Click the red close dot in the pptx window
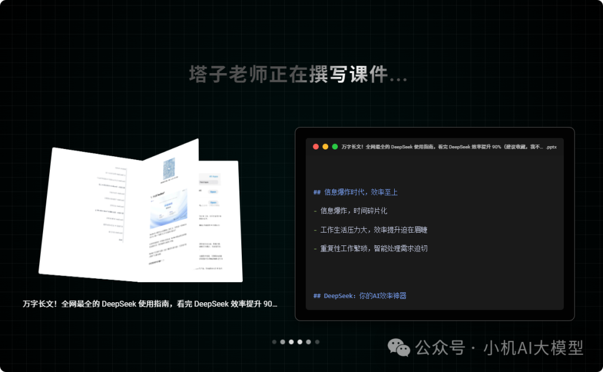The height and width of the screenshot is (372, 603). (315, 147)
